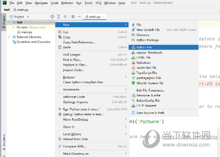
Task: Click the File icon in New submenu
Action: point(133,25)
